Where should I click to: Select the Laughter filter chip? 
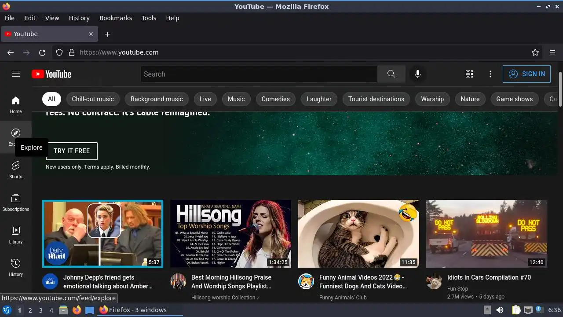pos(319,99)
